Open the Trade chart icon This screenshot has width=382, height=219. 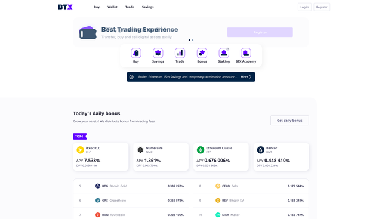(x=180, y=53)
